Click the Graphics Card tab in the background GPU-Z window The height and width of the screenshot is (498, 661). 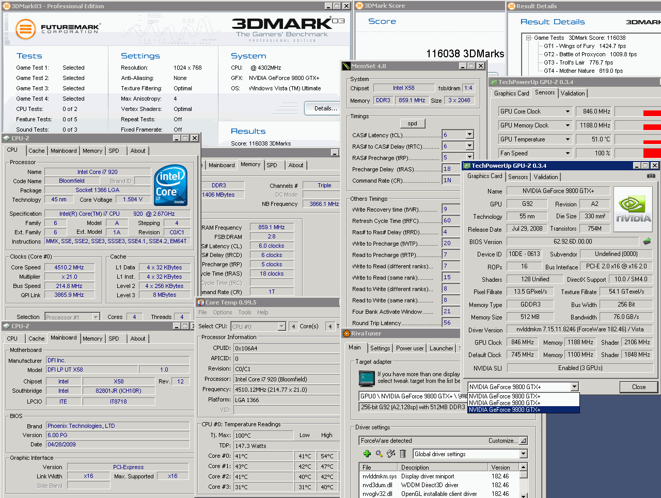pos(511,93)
